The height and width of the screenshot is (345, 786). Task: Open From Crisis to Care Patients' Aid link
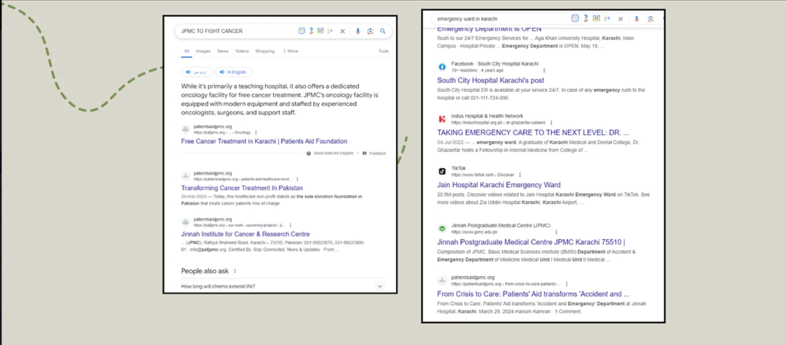click(533, 294)
